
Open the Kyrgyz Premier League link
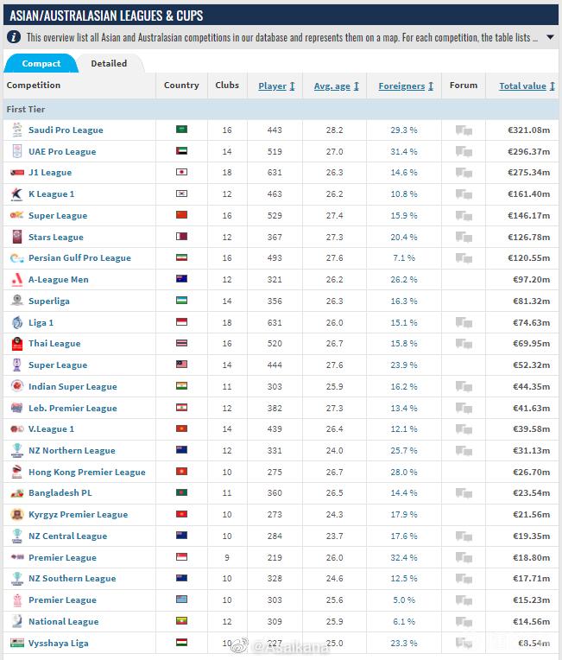tap(79, 514)
